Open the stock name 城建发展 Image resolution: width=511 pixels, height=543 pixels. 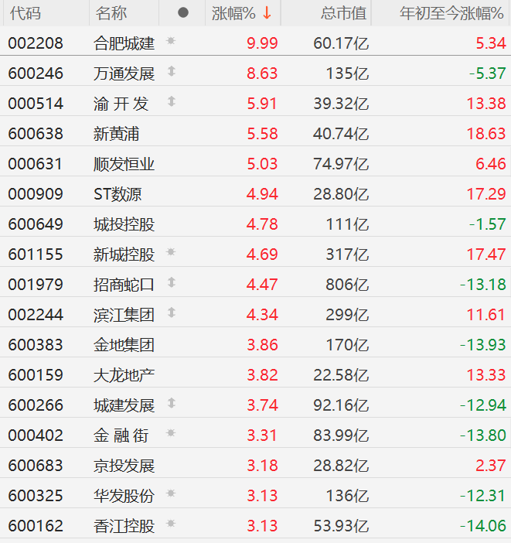[x=124, y=405]
